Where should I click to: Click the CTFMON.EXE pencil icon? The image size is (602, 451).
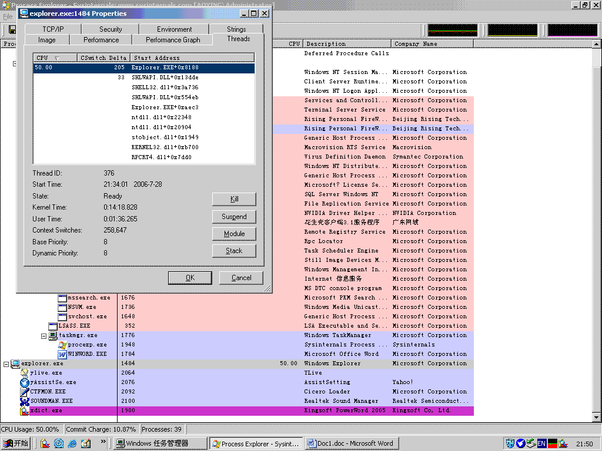(x=25, y=392)
